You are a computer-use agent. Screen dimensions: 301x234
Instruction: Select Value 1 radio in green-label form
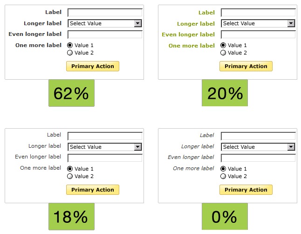coord(223,45)
